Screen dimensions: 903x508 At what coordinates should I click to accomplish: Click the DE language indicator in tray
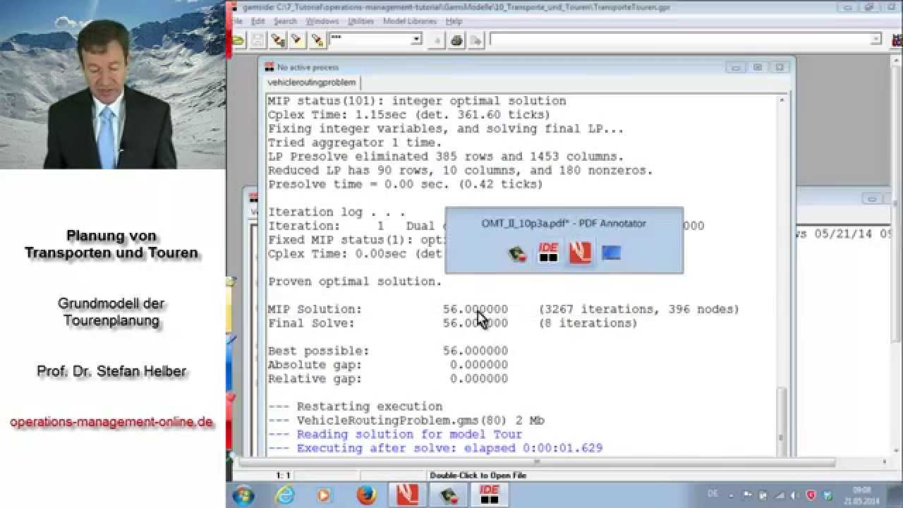tap(714, 495)
